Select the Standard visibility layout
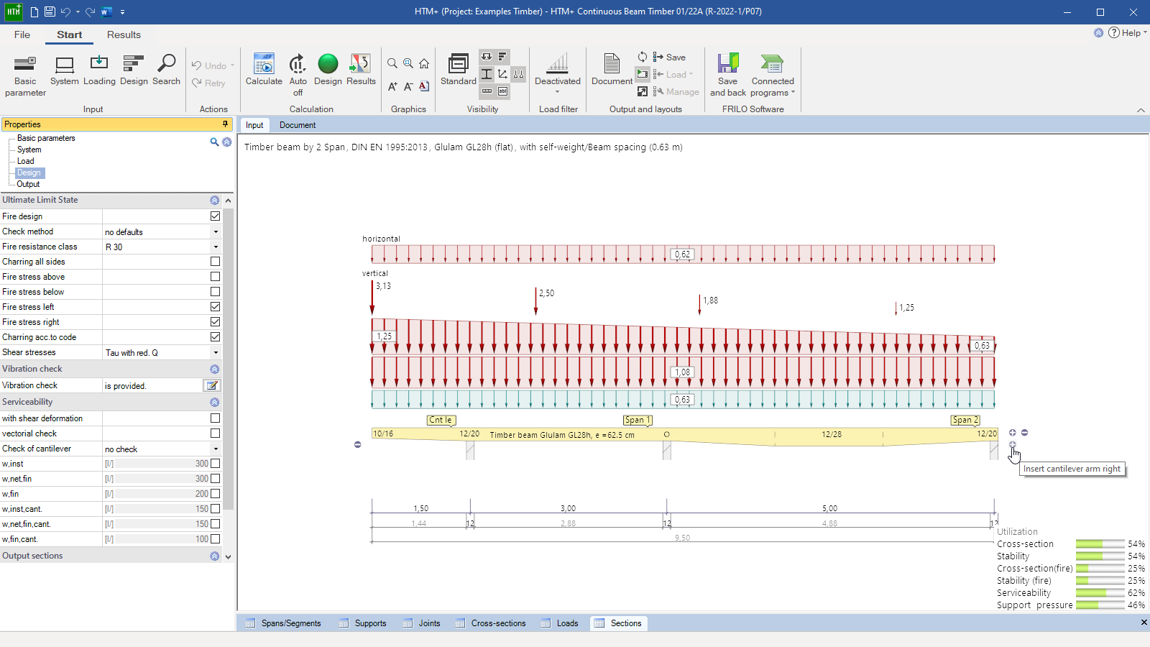Screen dimensions: 1150x647 click(459, 70)
